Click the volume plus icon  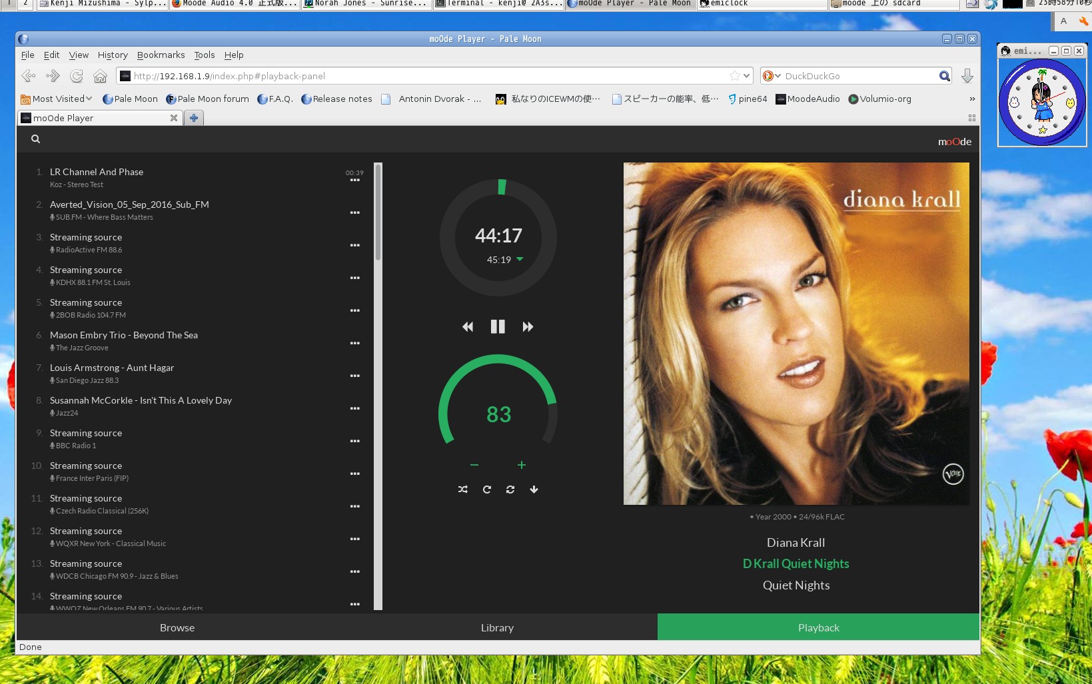click(522, 465)
